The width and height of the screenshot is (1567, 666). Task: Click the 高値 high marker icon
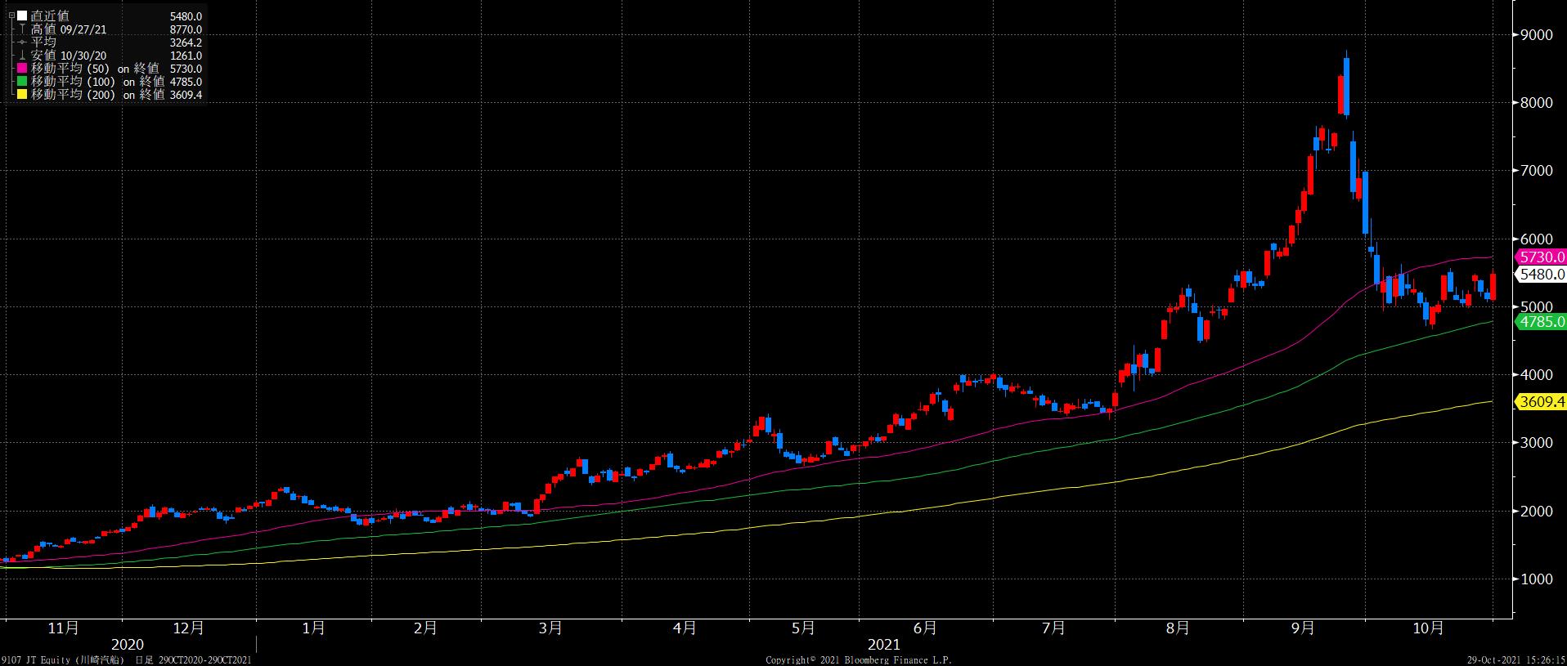[x=22, y=29]
